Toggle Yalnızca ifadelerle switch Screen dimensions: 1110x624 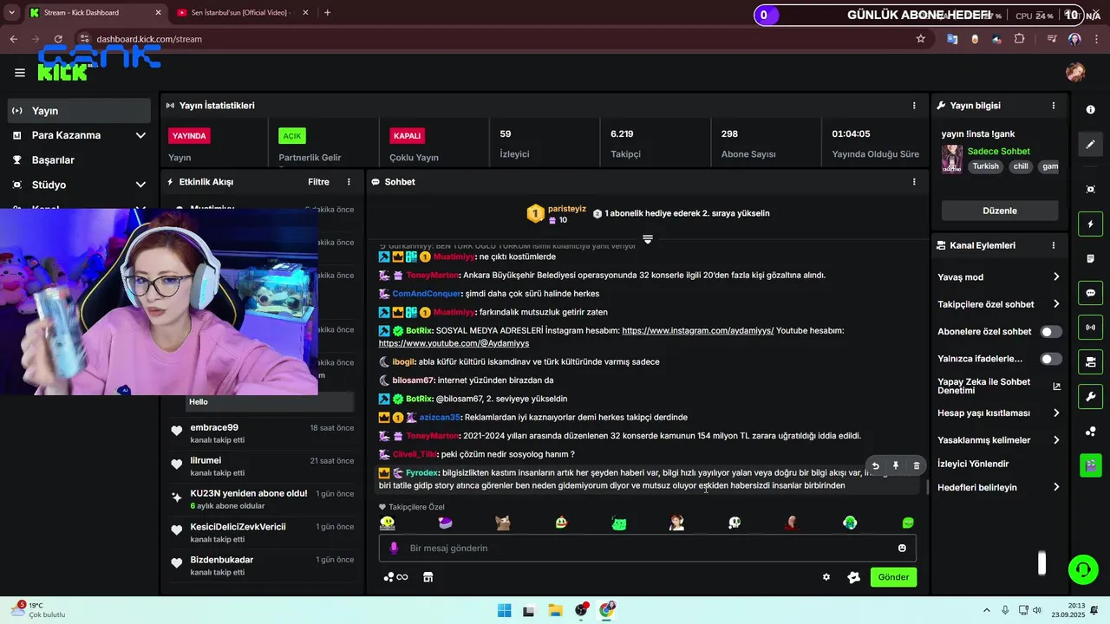[1051, 359]
